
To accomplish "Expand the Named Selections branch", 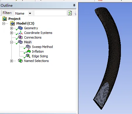I will tap(11, 61).
